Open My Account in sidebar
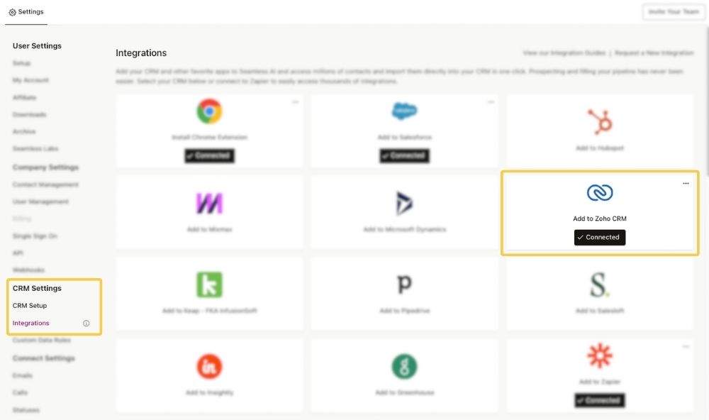 pos(30,80)
